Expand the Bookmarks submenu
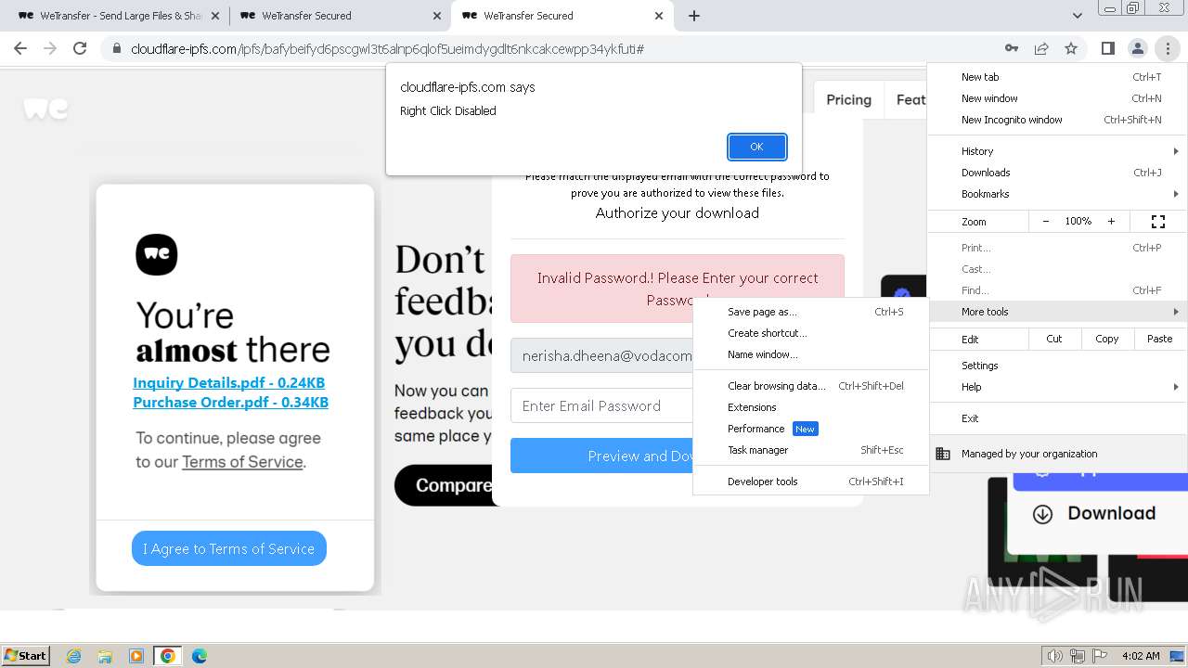This screenshot has width=1188, height=668. (1058, 194)
